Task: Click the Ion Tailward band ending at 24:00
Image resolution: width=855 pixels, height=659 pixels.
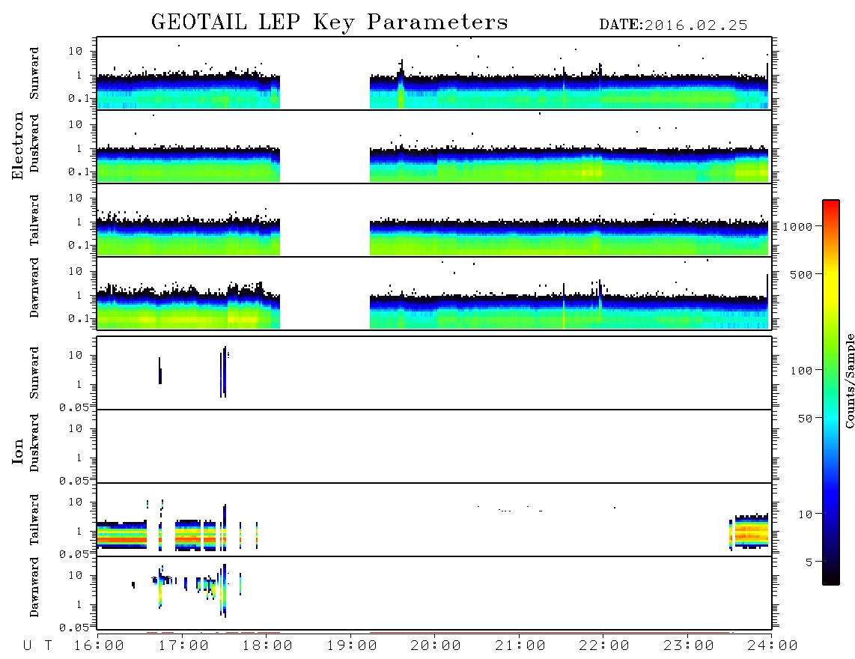Action: (x=752, y=532)
